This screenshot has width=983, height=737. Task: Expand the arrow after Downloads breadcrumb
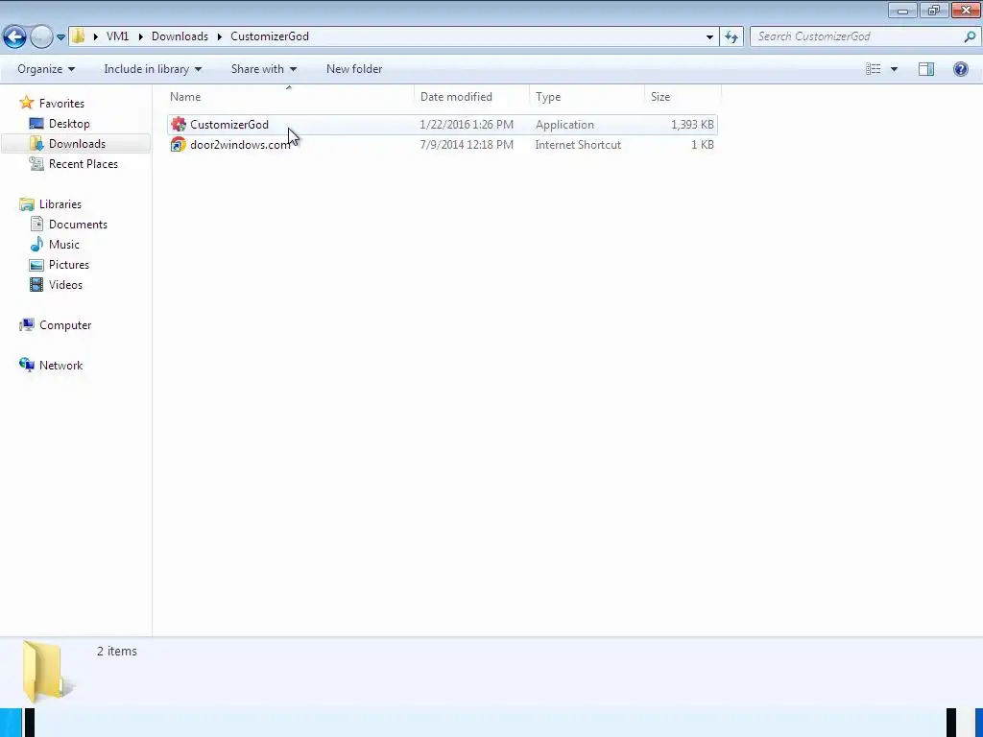220,36
